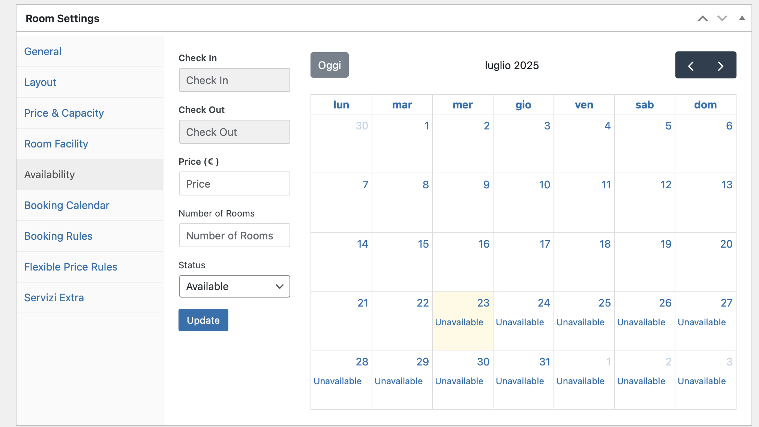Viewport: 759px width, 427px height.
Task: Open the Room Facility tab
Action: point(90,144)
